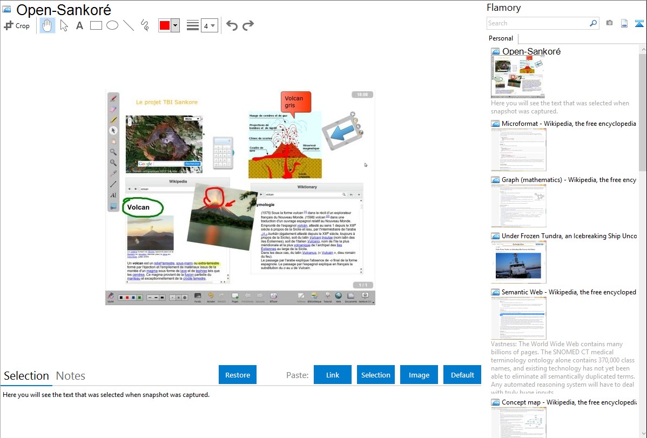This screenshot has height=438, width=647.
Task: Select the freehand scribble tool
Action: tap(145, 25)
